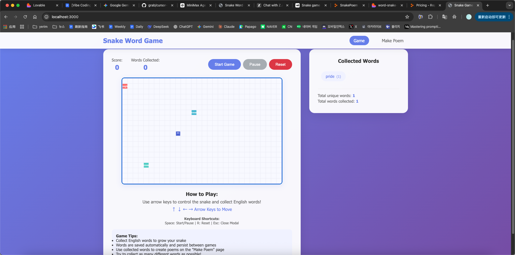Screen dimensions: 515x255
Task: Open the ChatGPT bookmark
Action: pos(183,27)
